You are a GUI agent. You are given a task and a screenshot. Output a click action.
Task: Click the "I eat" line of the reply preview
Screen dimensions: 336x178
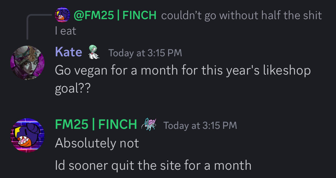coord(66,31)
